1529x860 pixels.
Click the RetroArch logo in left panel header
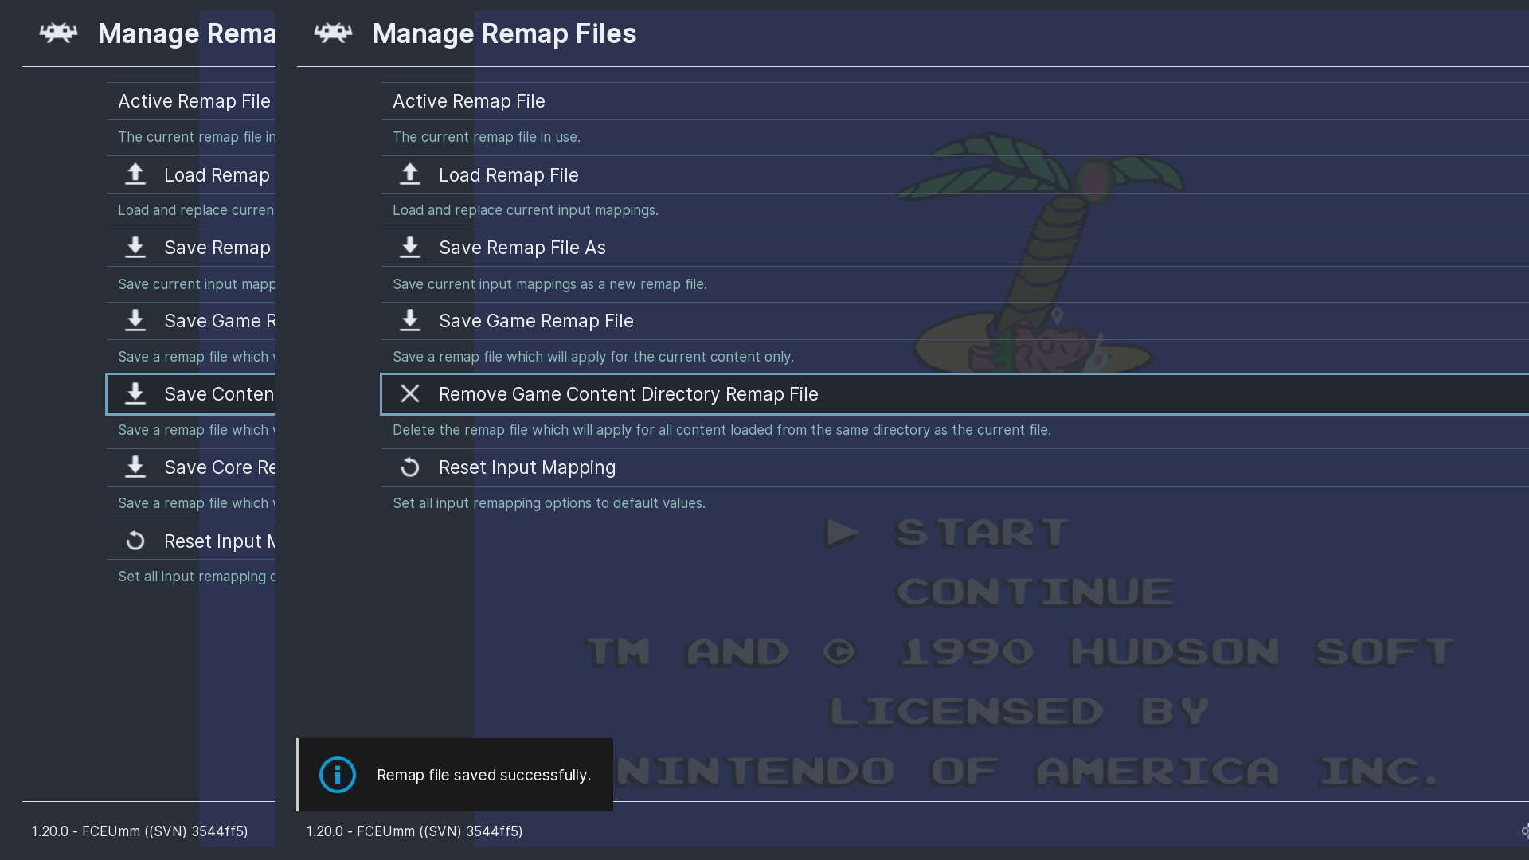[58, 33]
